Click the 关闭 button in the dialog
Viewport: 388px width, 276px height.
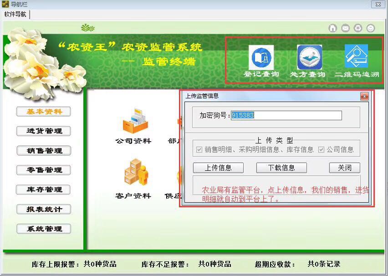(344, 168)
